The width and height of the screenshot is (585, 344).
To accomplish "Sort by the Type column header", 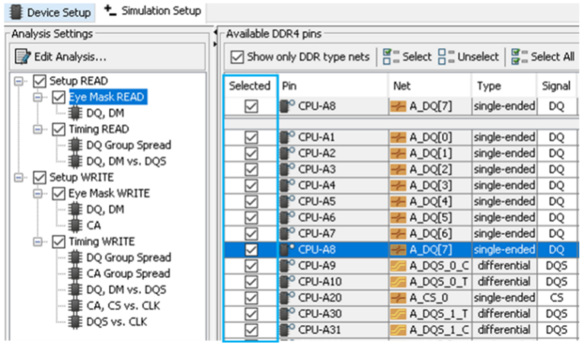I will click(504, 86).
